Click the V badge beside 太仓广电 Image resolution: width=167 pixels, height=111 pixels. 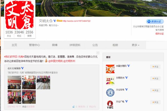pos(126,102)
